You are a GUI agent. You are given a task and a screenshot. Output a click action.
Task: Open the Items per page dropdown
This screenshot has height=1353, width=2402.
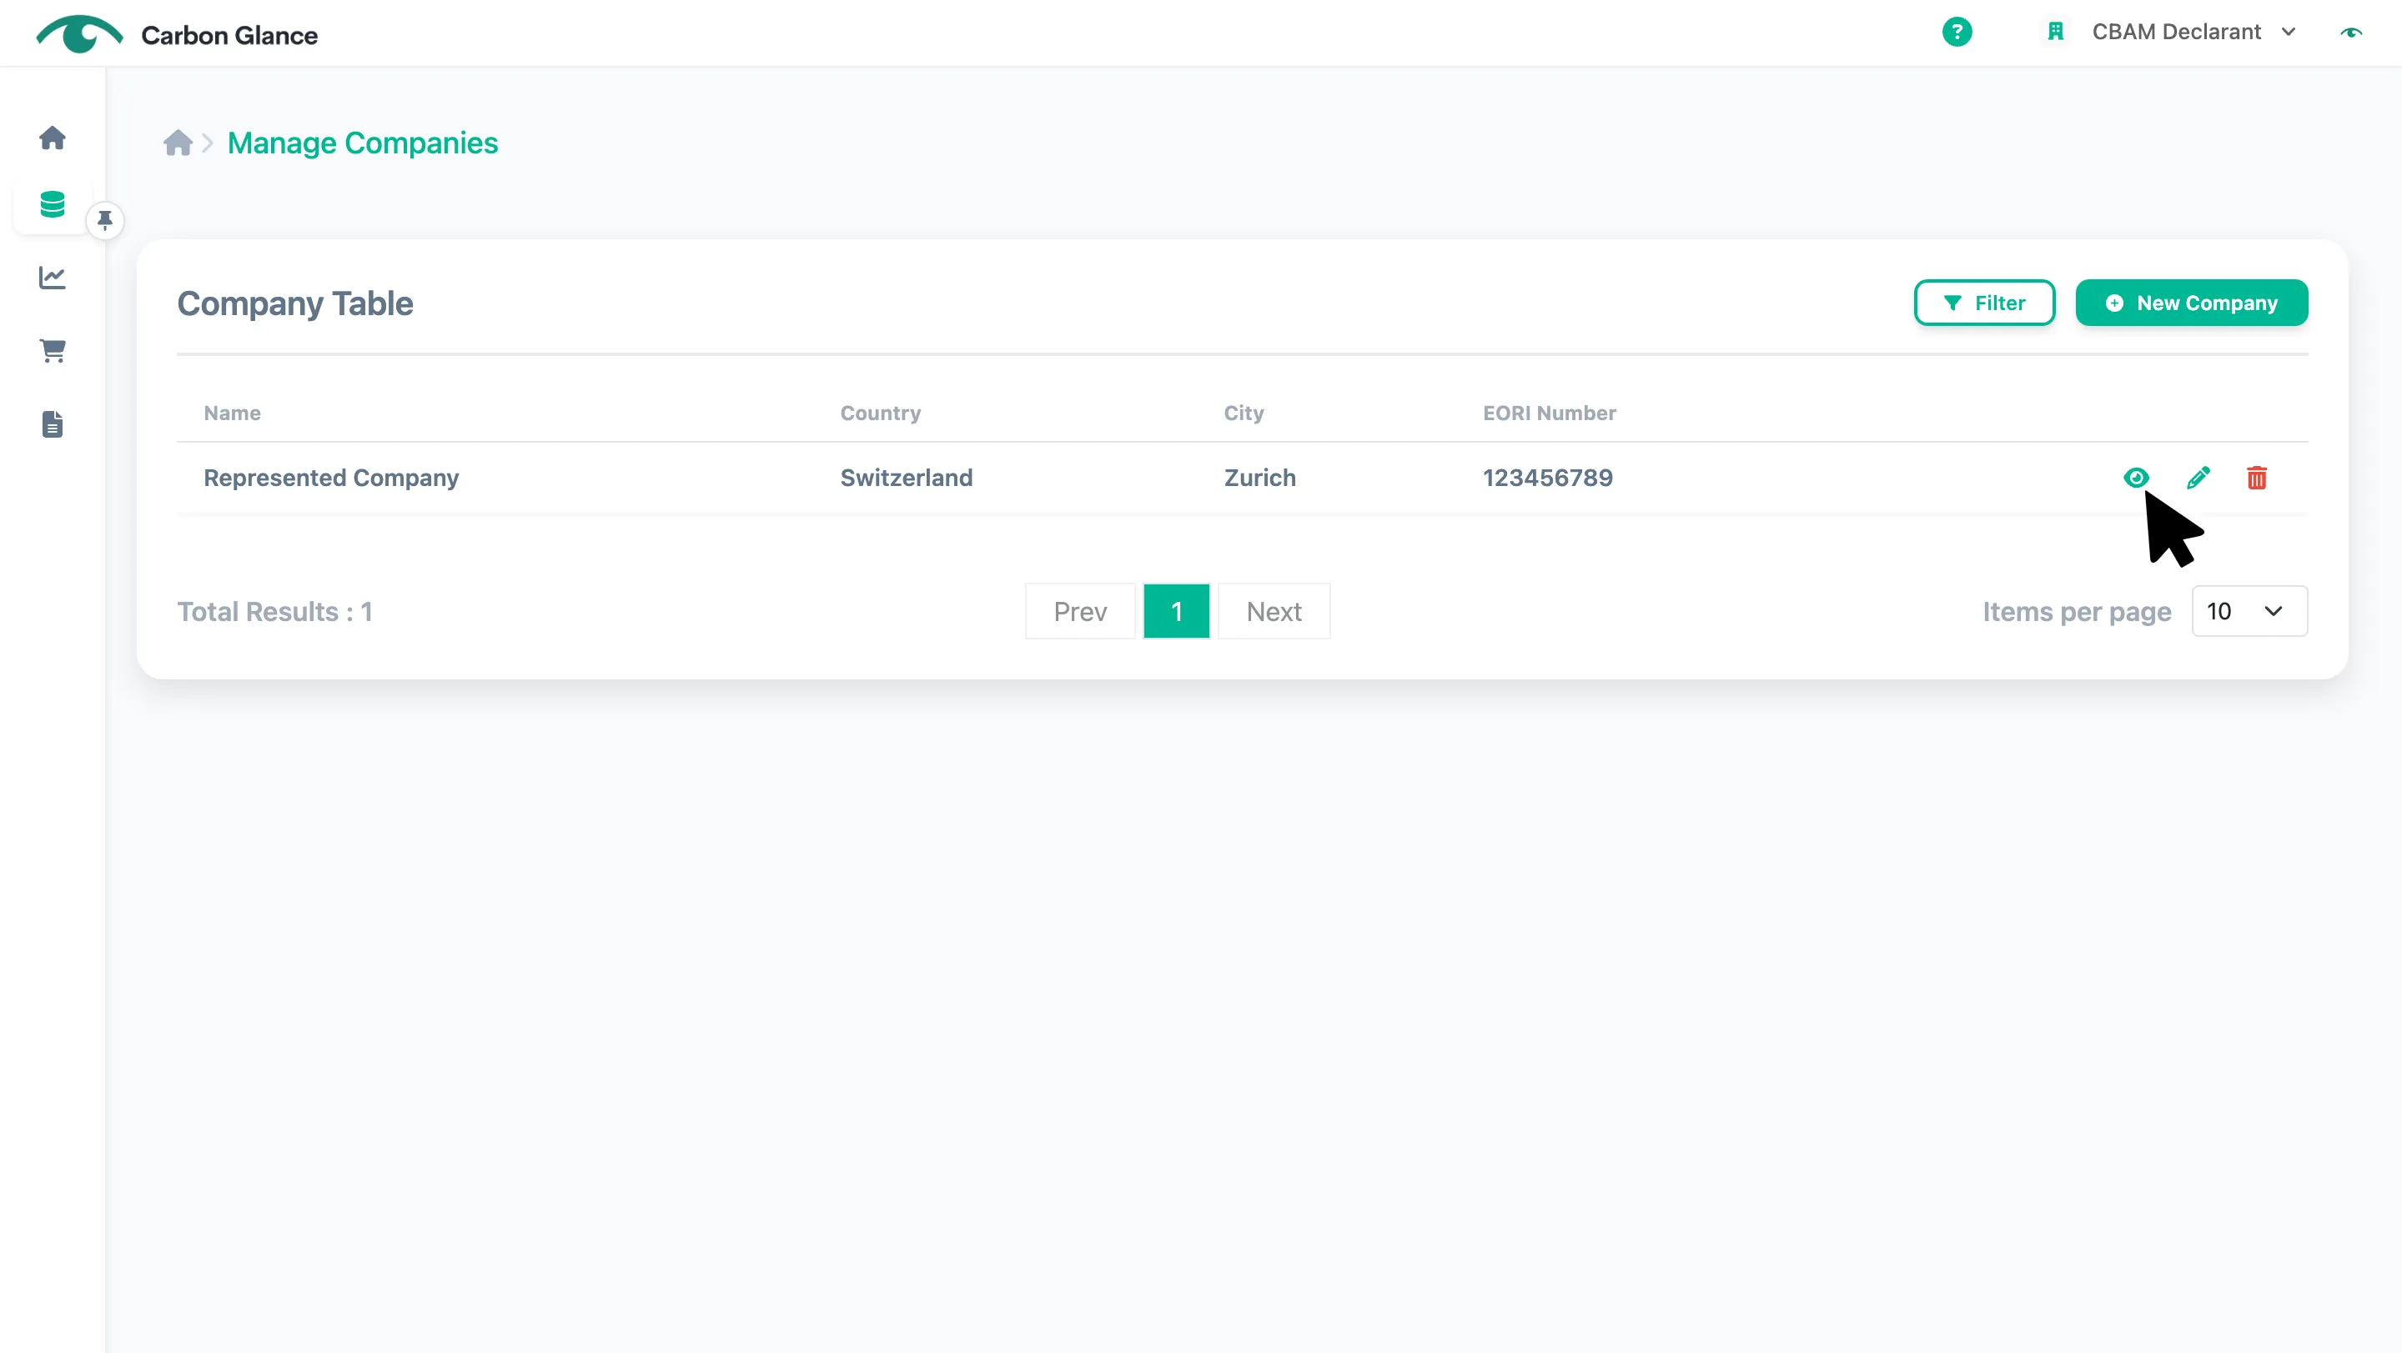point(2249,611)
